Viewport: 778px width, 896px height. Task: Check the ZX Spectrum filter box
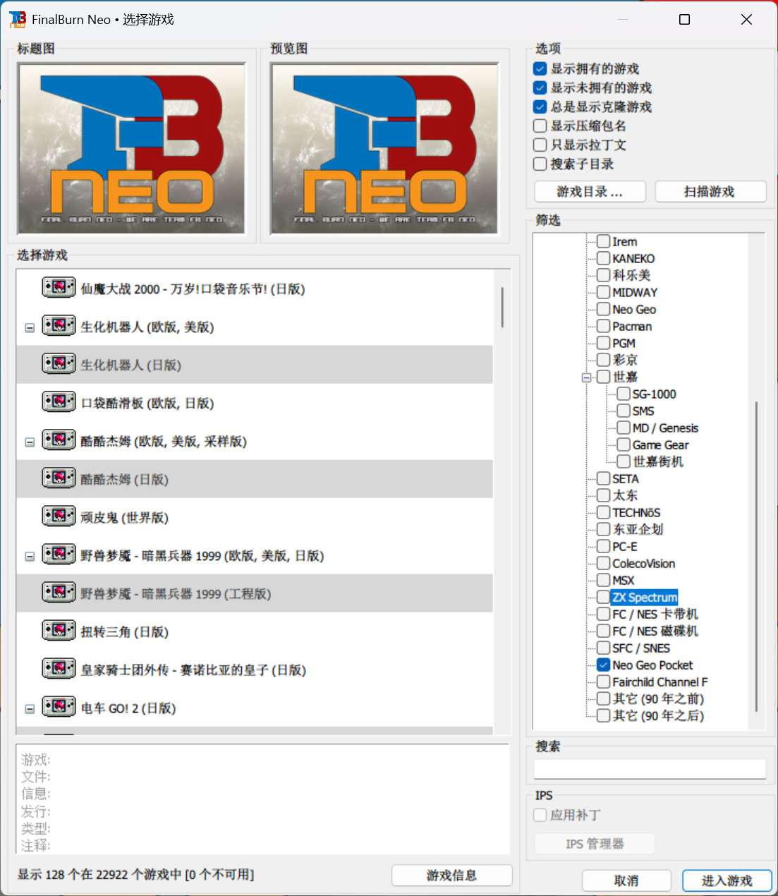[604, 597]
